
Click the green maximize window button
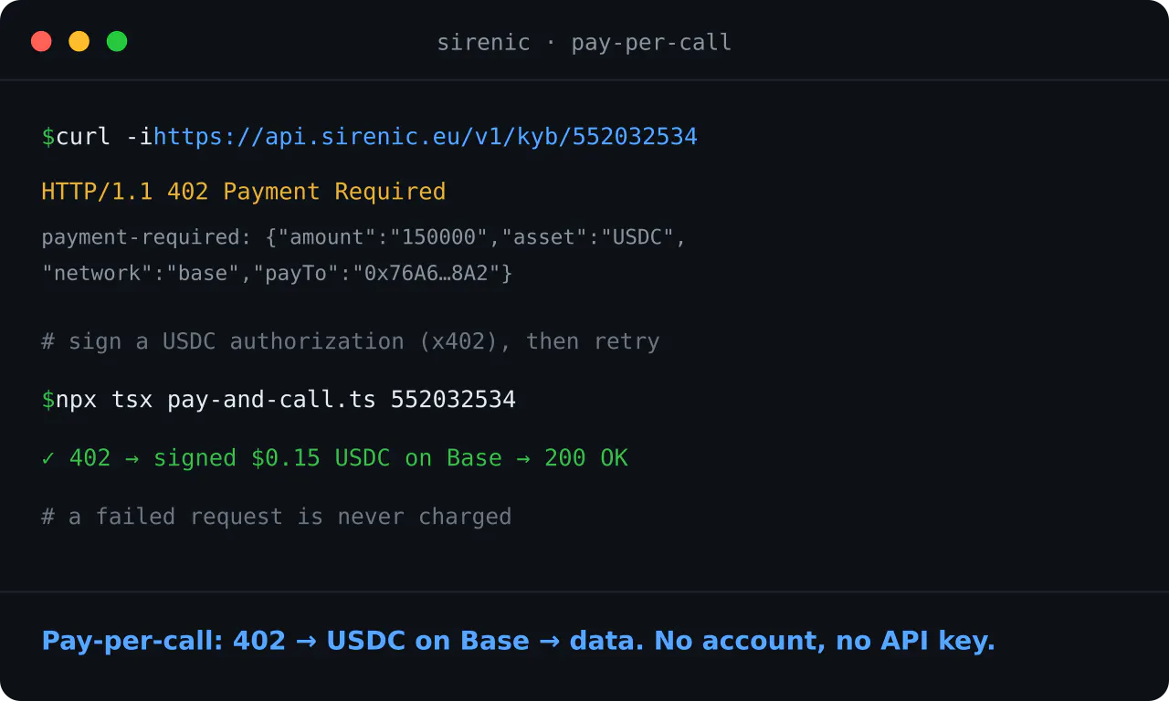[117, 41]
